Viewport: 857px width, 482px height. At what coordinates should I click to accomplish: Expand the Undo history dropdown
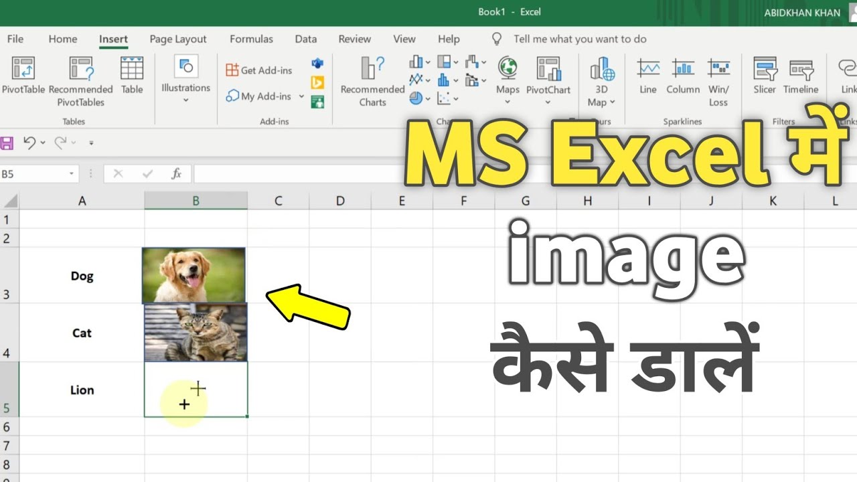coord(43,143)
